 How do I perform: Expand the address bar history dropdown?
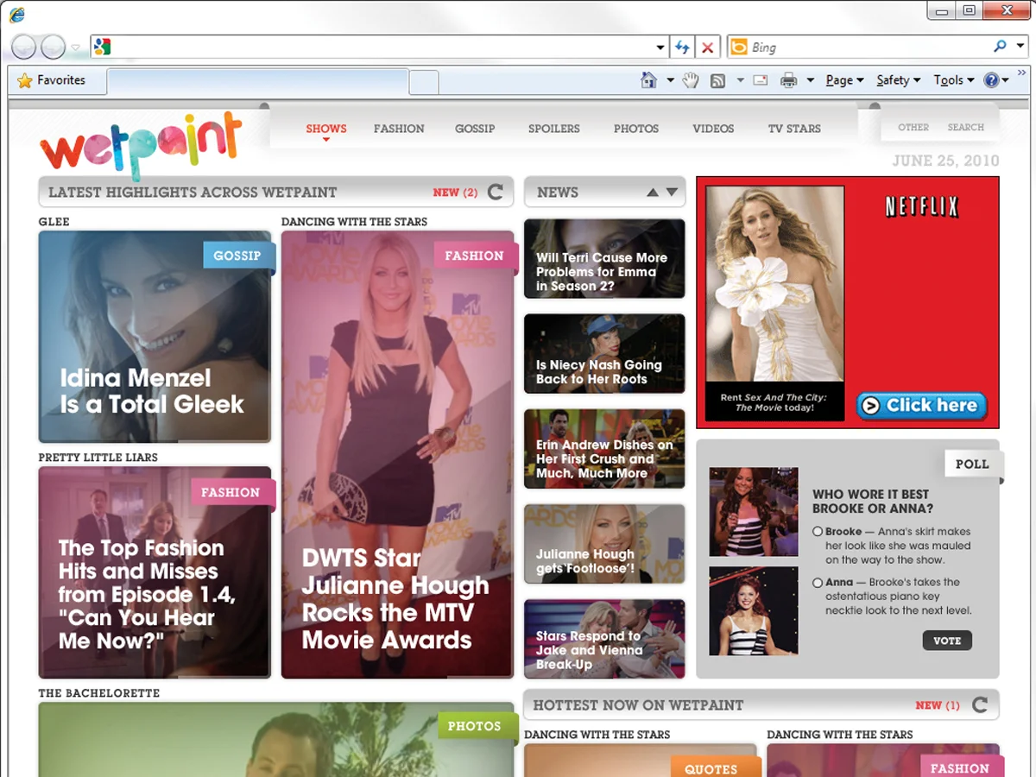660,47
